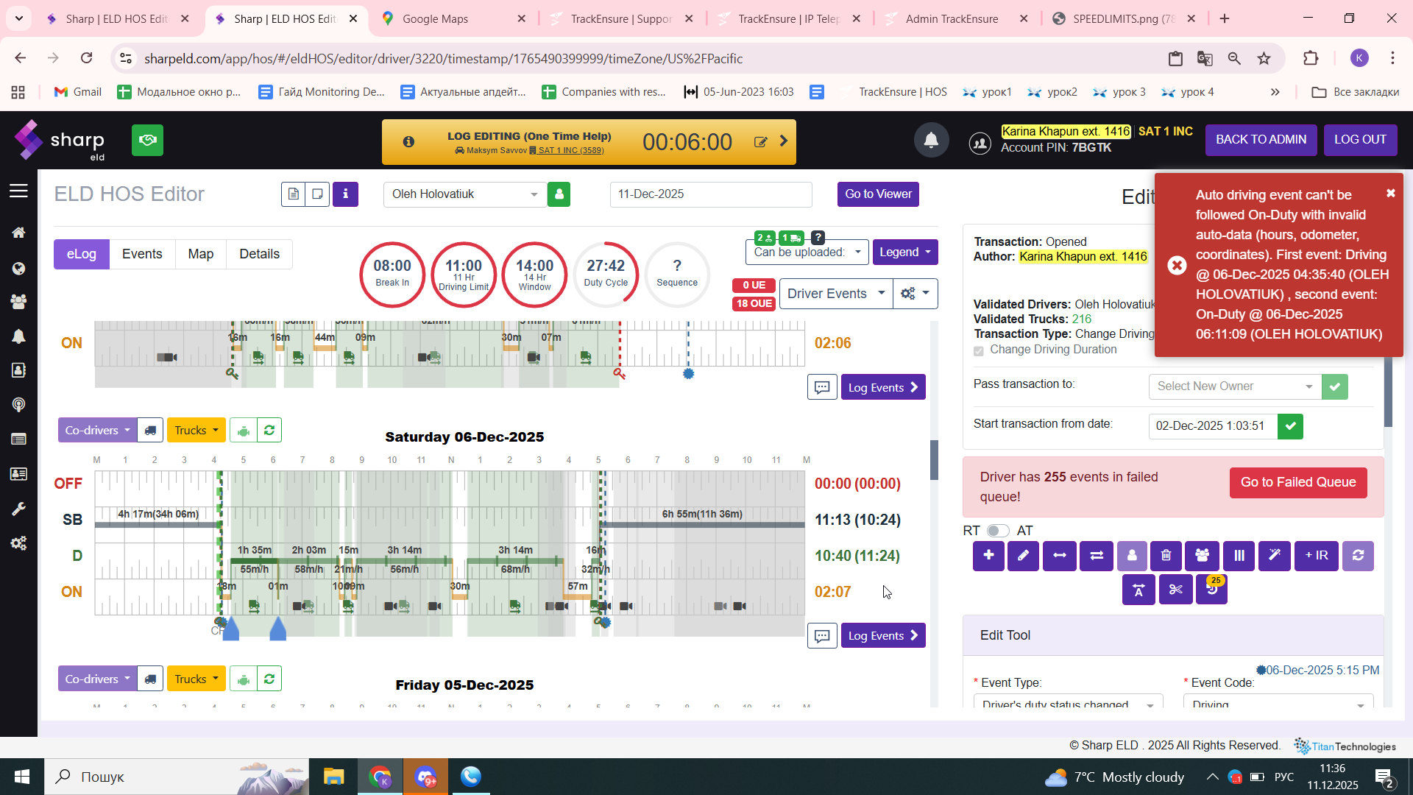Expand the Legend dropdown
The height and width of the screenshot is (795, 1413).
[904, 252]
